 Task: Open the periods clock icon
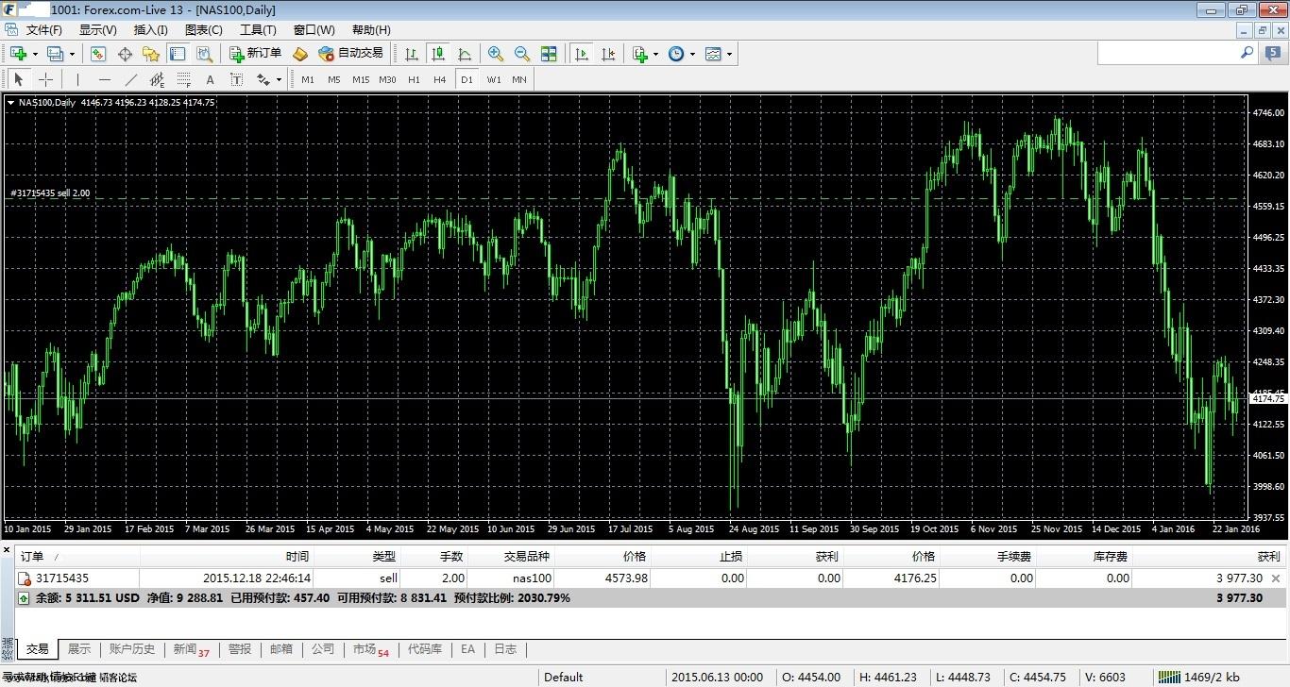676,54
